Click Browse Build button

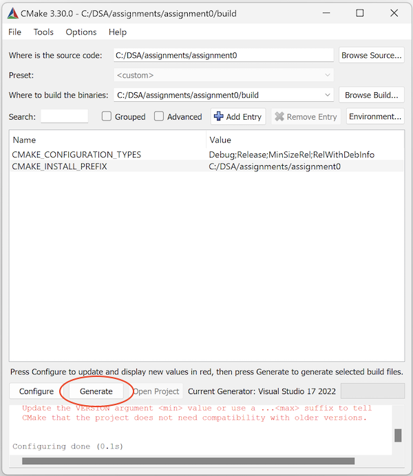pyautogui.click(x=371, y=96)
